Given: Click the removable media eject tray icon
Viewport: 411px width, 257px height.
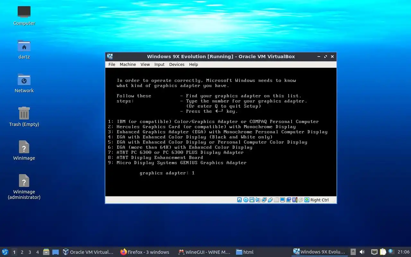Looking at the screenshot, I should 353,252.
